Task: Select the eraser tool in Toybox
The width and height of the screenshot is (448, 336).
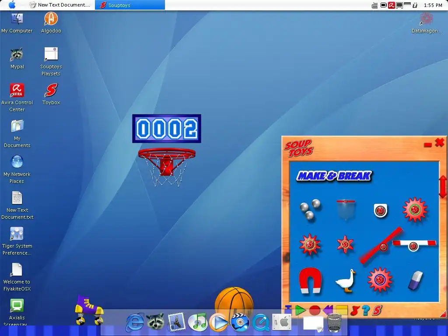Action: (x=416, y=280)
